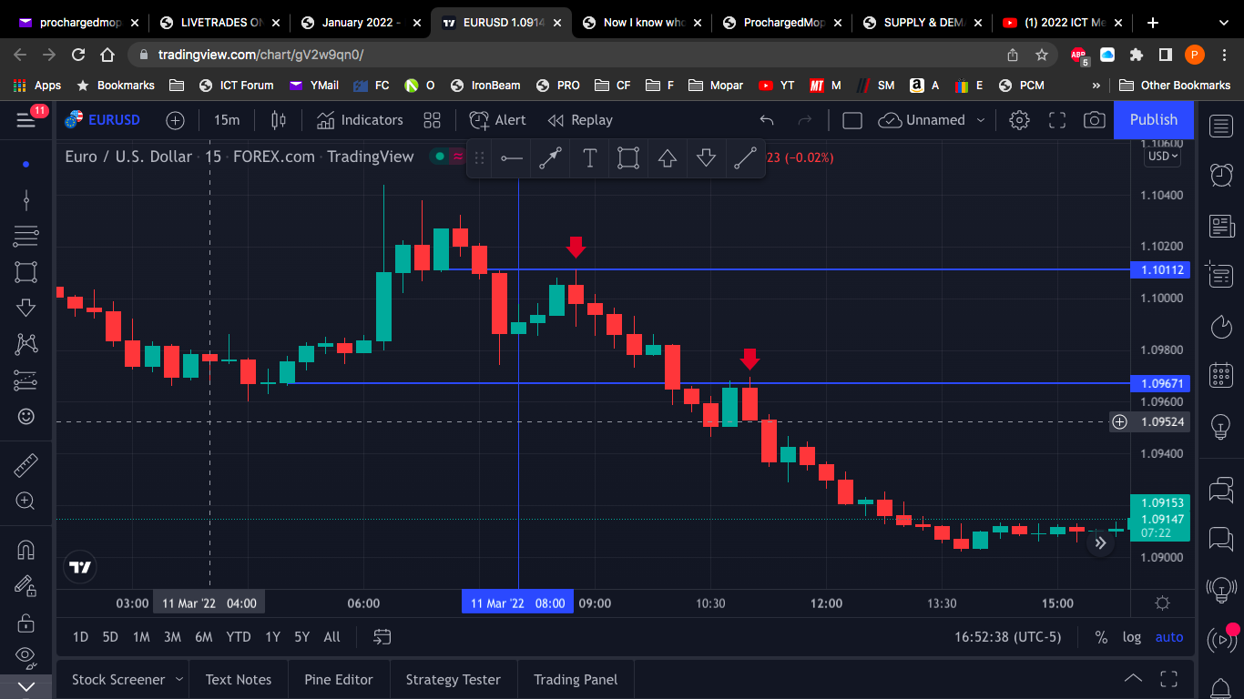Pick the arrow tool in floating favorites toolbar
The height and width of the screenshot is (699, 1244).
pyautogui.click(x=550, y=158)
